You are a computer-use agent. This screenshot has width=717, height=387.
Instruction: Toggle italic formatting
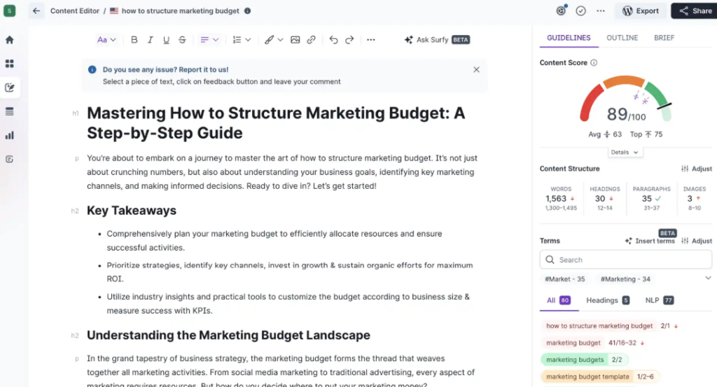tap(150, 40)
